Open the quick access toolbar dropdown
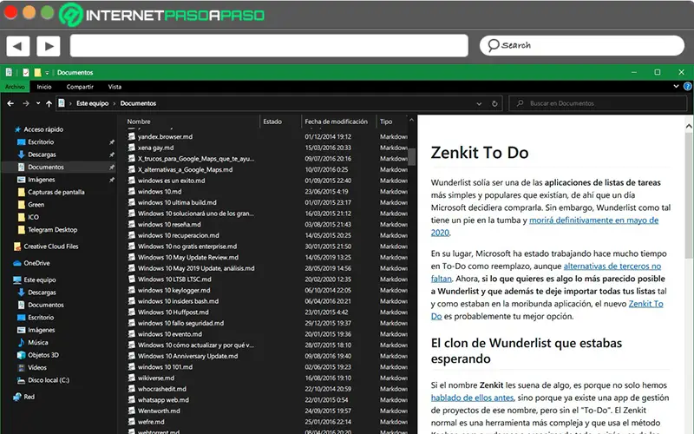The height and width of the screenshot is (434, 694). click(47, 73)
